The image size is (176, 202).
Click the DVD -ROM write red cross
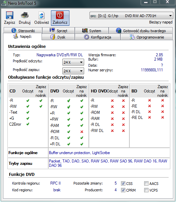(x=81, y=132)
